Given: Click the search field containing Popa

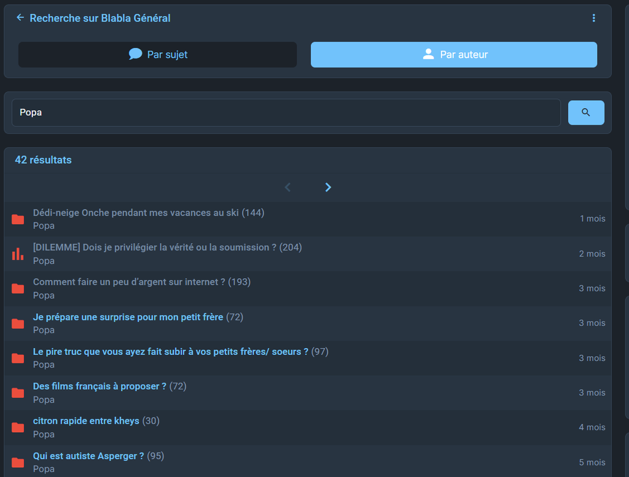Looking at the screenshot, I should click(x=286, y=112).
